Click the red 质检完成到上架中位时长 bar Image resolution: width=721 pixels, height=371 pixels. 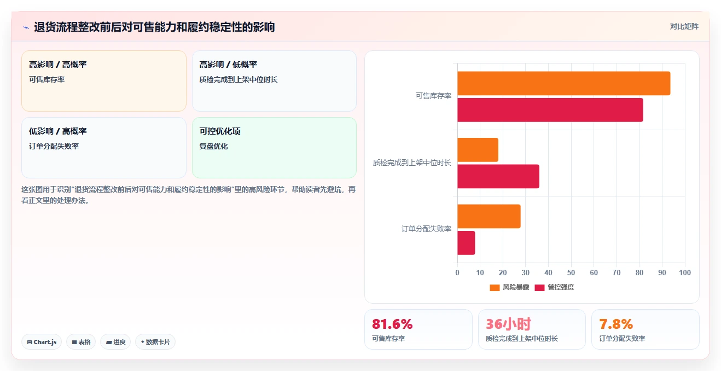[x=498, y=176]
